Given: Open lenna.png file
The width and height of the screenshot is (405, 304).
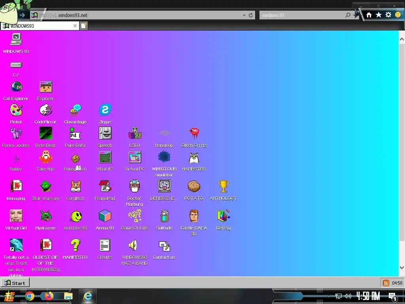Looking at the screenshot, I should 16,186.
